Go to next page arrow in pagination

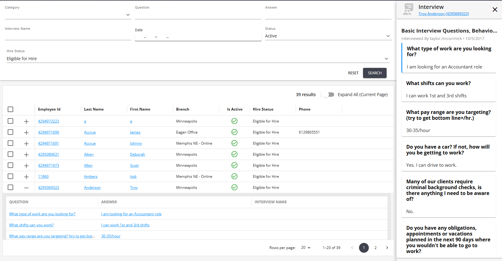pyautogui.click(x=387, y=247)
